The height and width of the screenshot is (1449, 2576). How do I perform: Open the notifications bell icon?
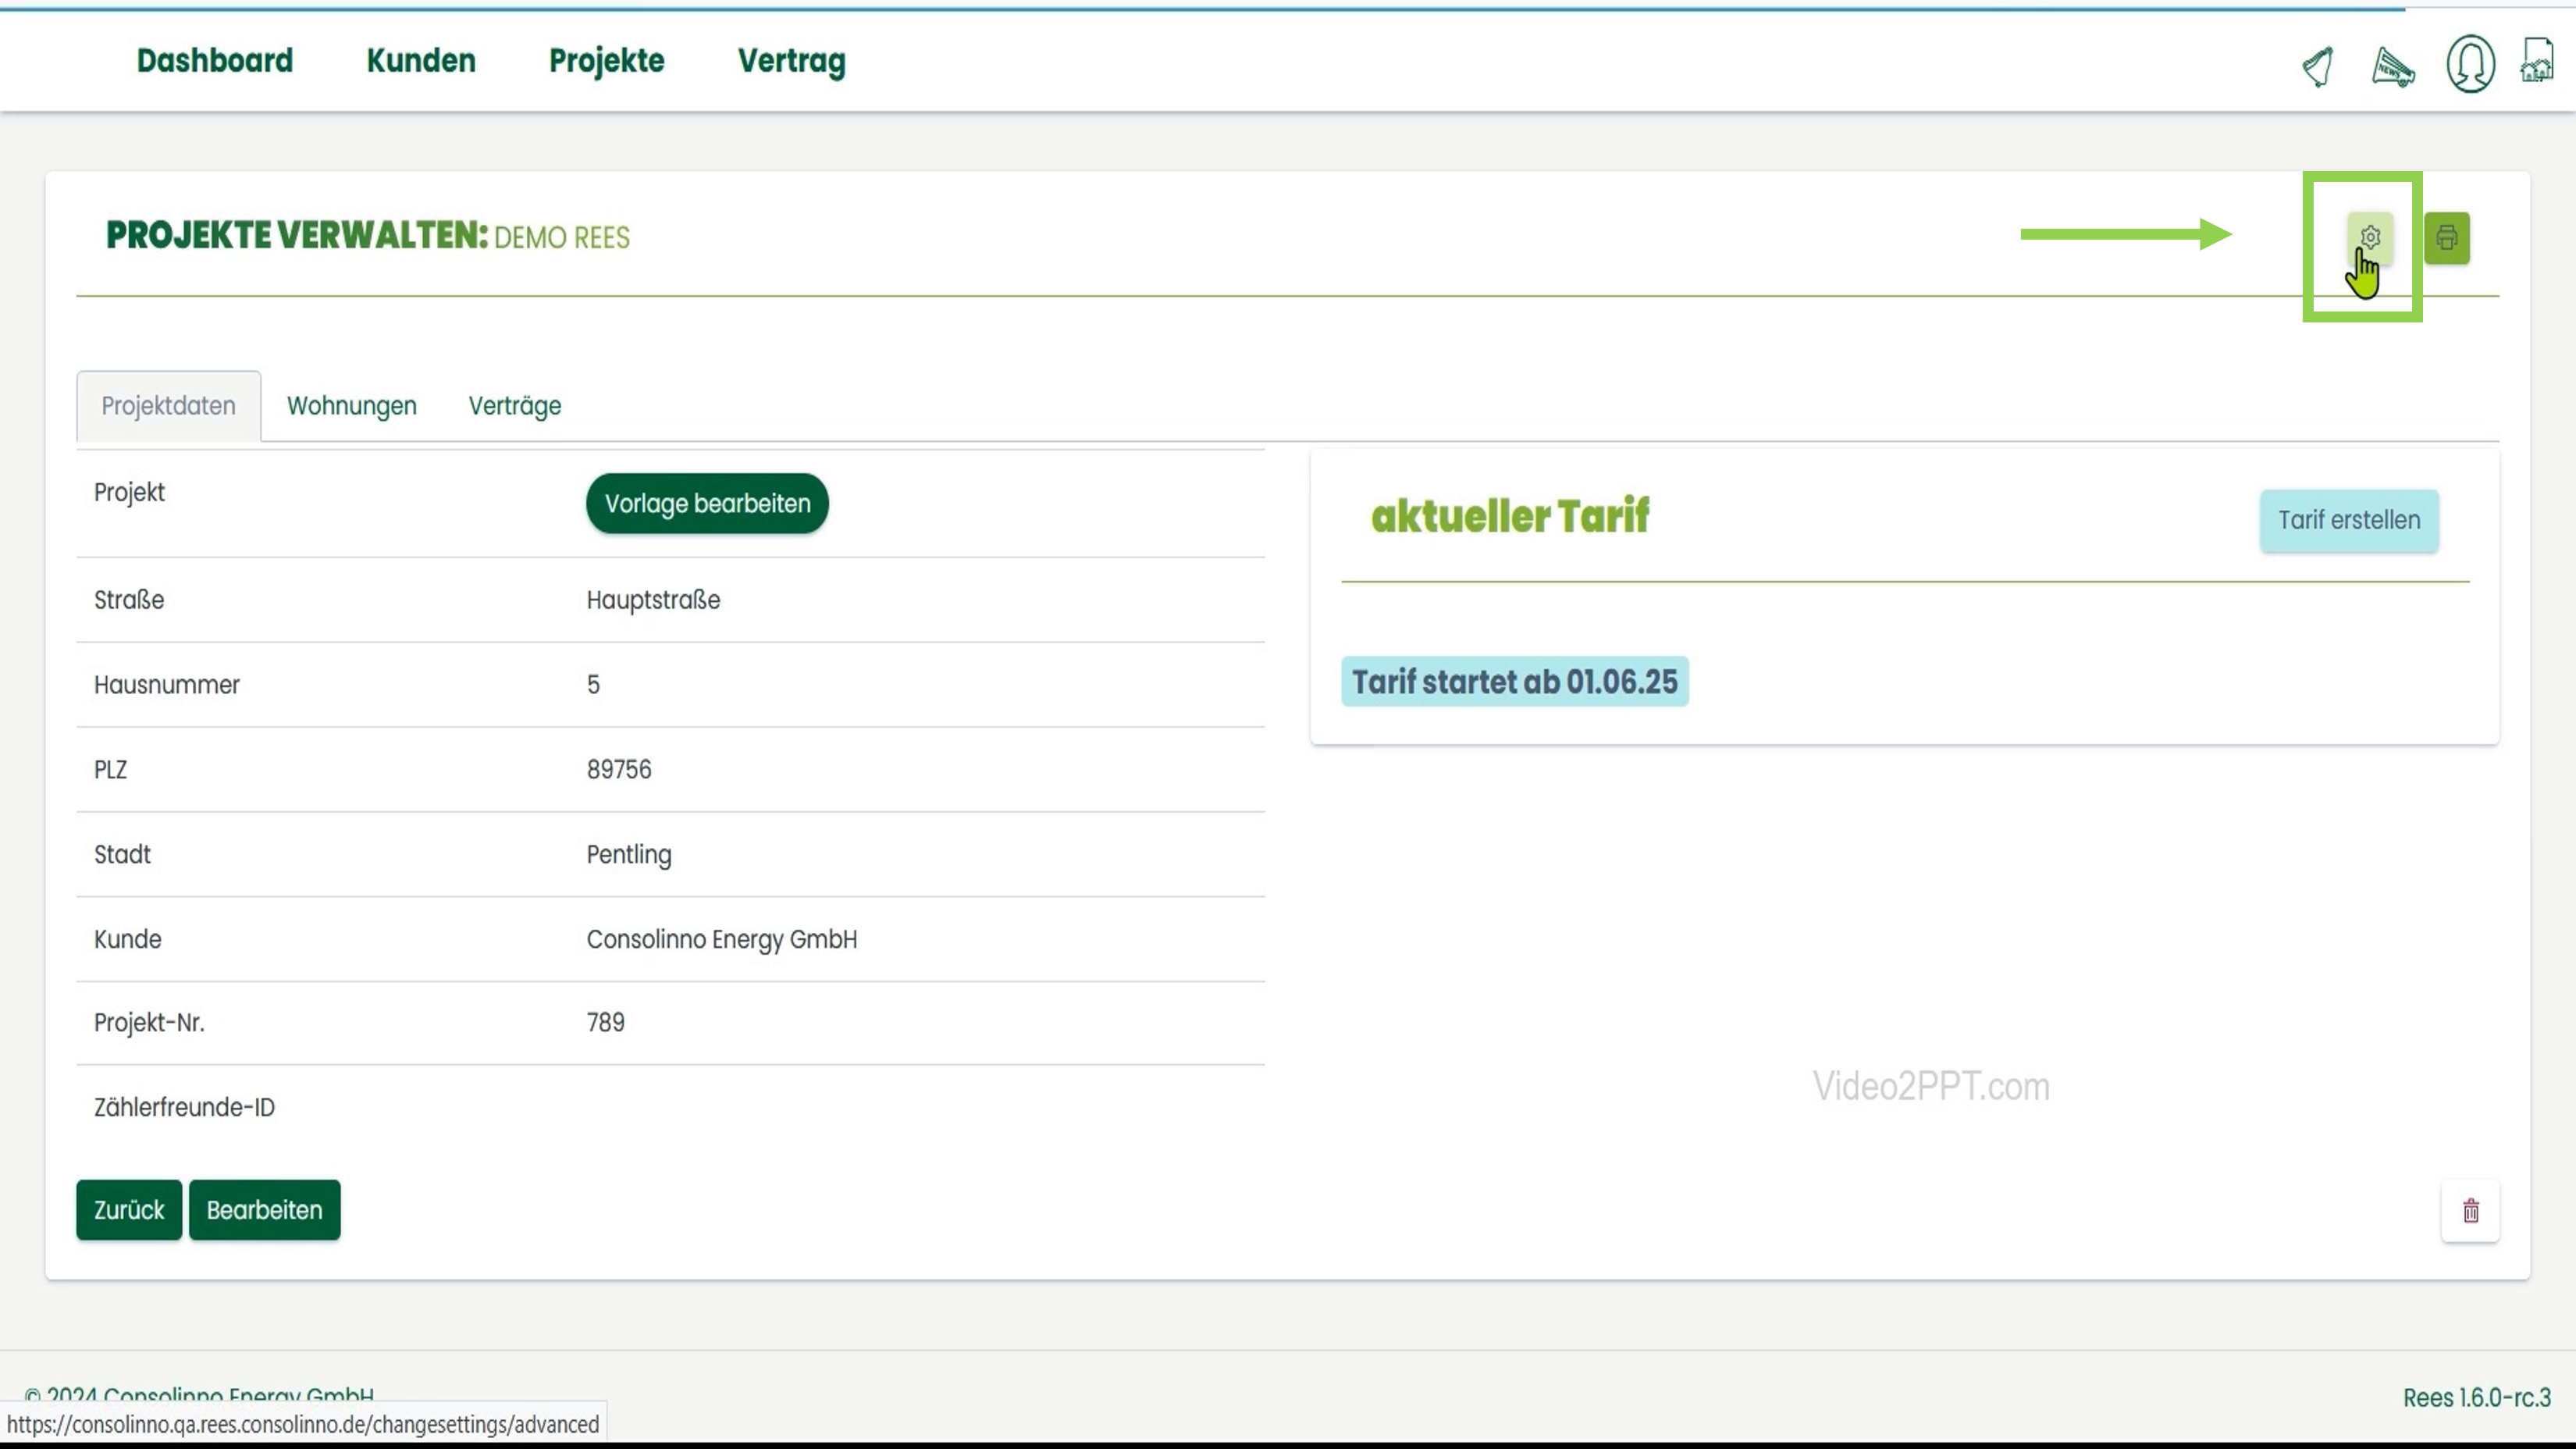pyautogui.click(x=2317, y=66)
